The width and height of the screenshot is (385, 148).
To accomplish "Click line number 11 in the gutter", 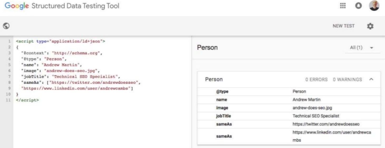I will click(9, 100).
